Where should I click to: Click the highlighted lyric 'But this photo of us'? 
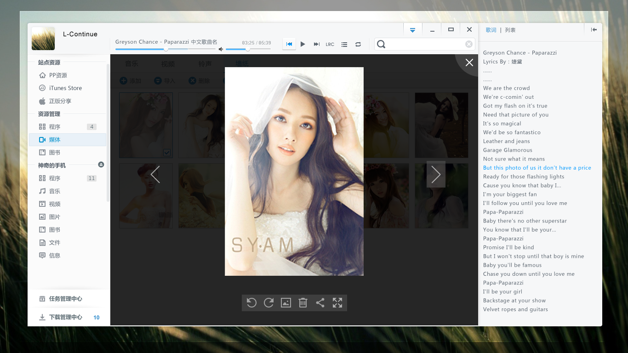coord(537,168)
